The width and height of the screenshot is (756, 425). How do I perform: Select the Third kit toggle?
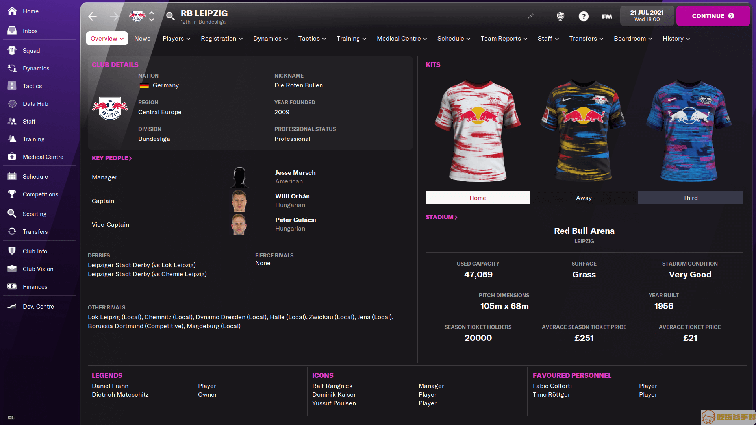(x=690, y=197)
